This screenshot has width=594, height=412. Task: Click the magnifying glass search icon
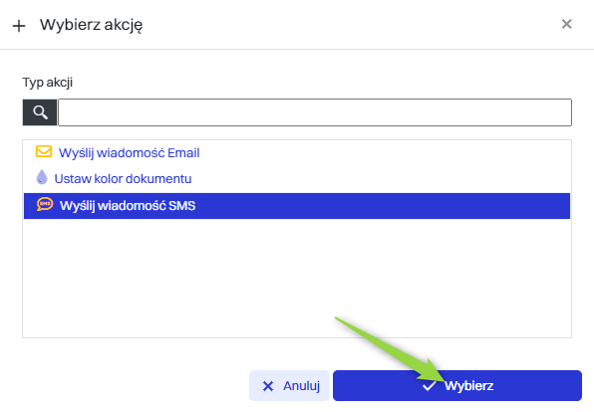pos(40,112)
